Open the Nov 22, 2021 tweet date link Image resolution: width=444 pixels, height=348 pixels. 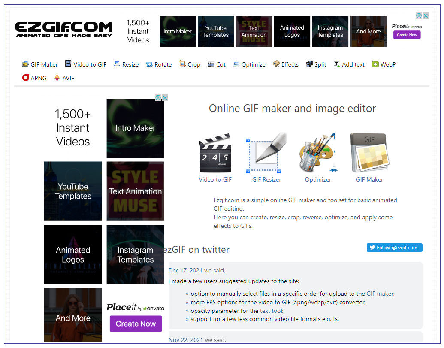pos(186,339)
